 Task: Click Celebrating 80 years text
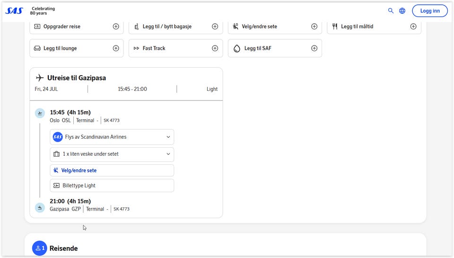[42, 11]
